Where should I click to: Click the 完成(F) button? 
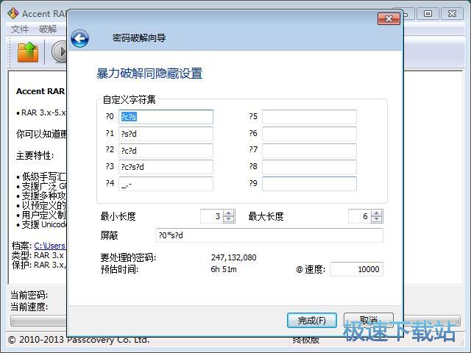point(312,321)
